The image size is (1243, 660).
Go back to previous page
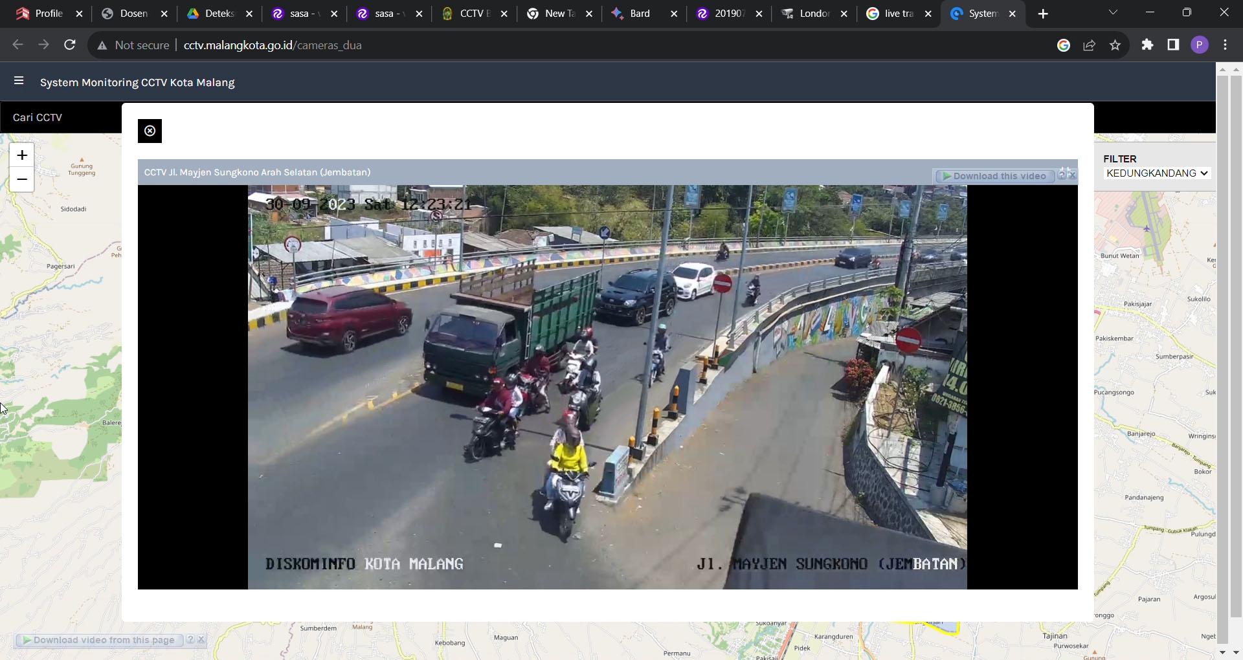[17, 45]
